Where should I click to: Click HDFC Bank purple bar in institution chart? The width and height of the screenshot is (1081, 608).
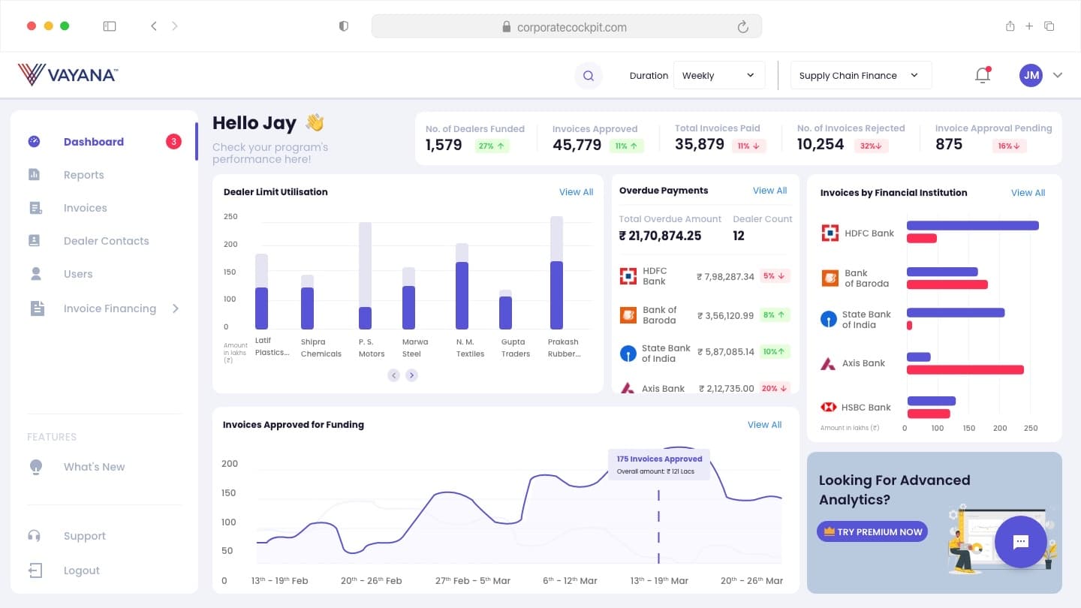pyautogui.click(x=973, y=225)
